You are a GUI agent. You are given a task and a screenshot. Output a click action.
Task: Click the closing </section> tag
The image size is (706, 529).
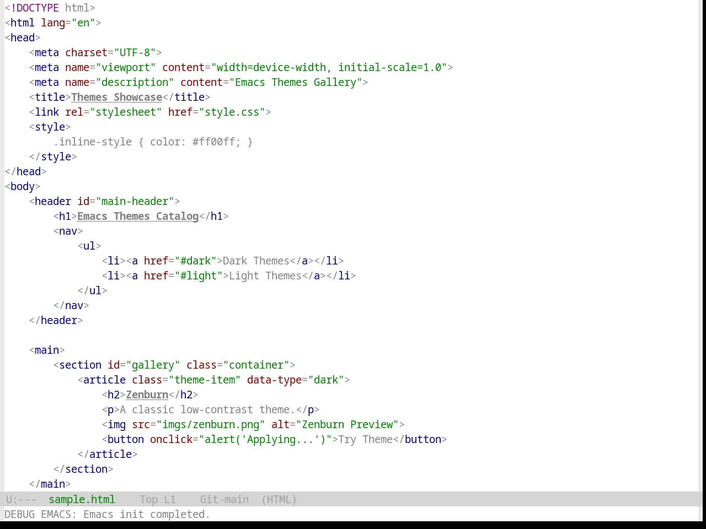pyautogui.click(x=83, y=469)
